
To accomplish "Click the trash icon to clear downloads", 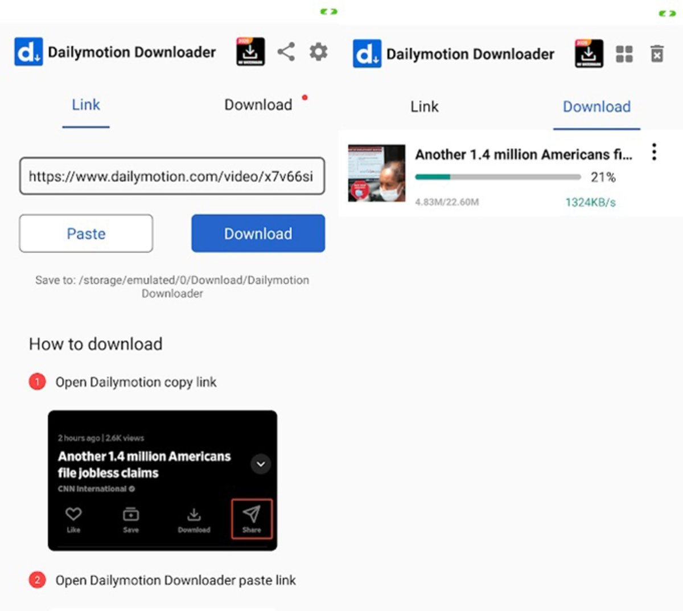I will (657, 54).
